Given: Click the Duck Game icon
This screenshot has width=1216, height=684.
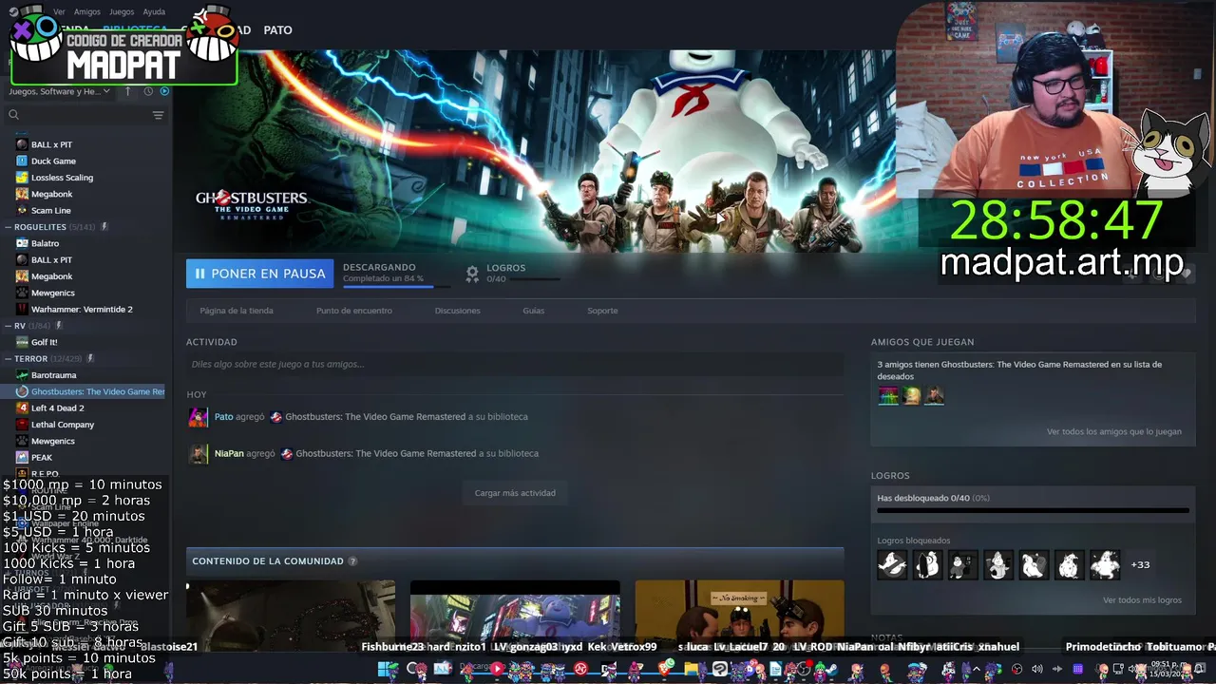Looking at the screenshot, I should pyautogui.click(x=22, y=161).
